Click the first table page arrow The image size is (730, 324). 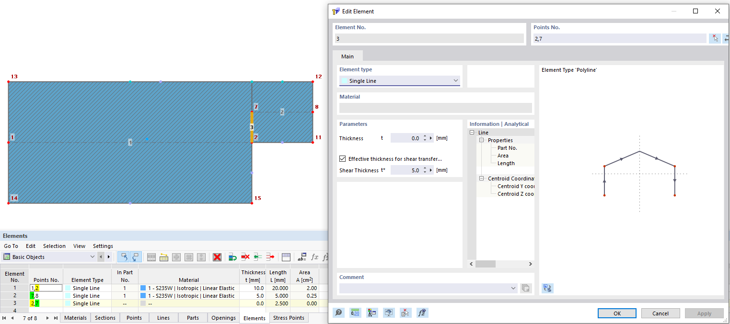pos(4,318)
